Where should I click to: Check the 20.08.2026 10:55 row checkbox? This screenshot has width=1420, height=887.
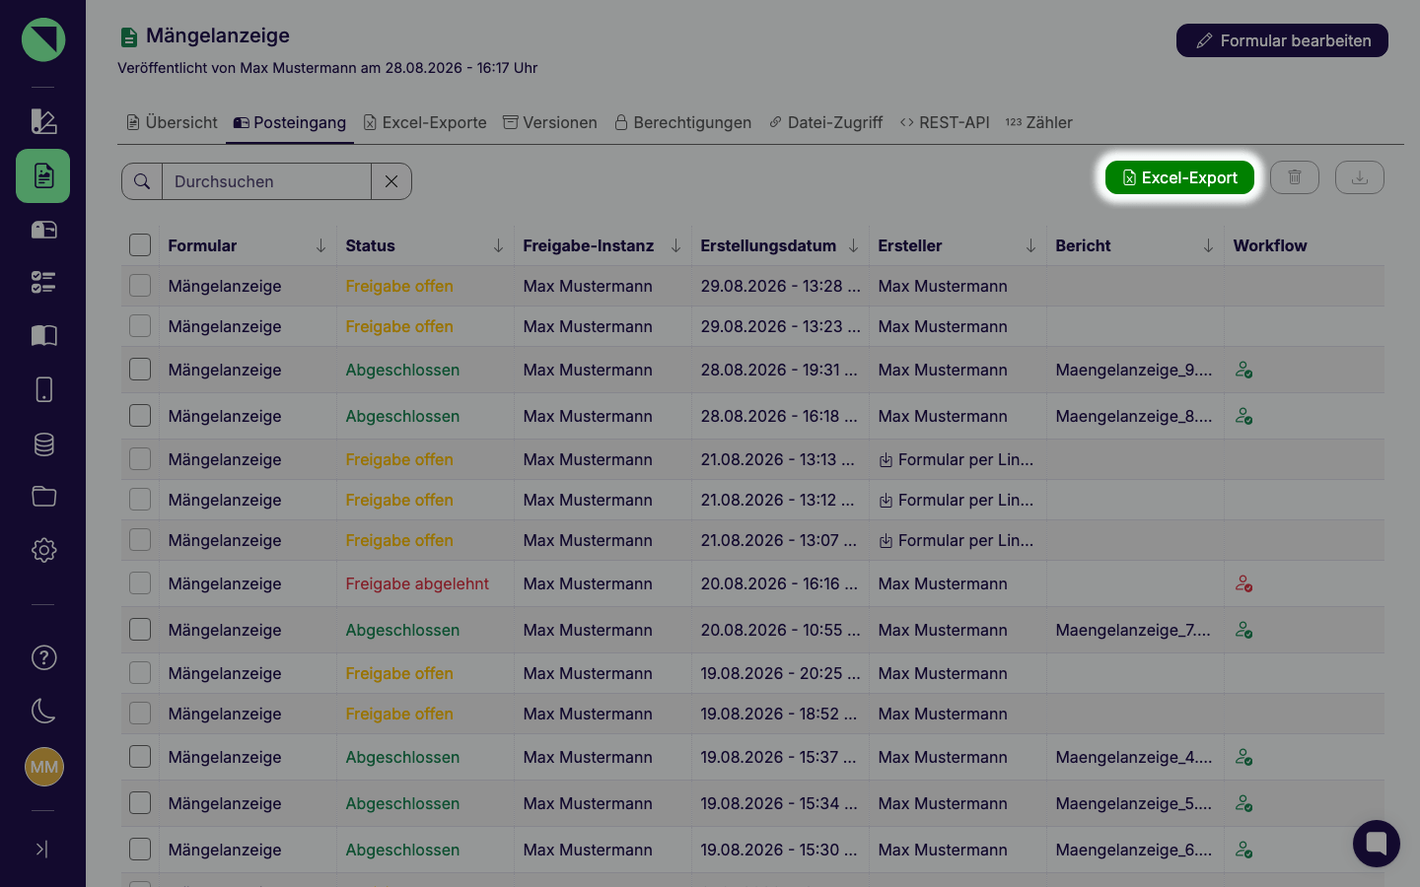(x=140, y=630)
